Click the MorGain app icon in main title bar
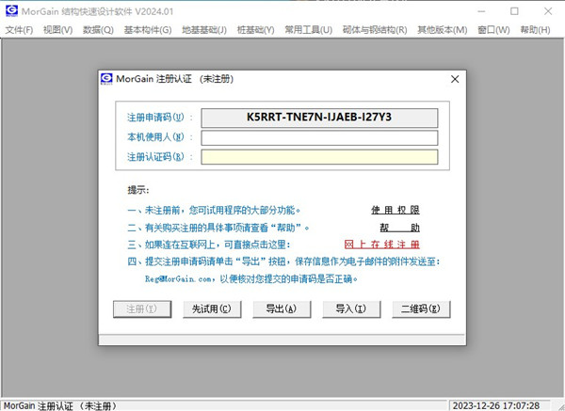This screenshot has width=565, height=411. pyautogui.click(x=11, y=10)
